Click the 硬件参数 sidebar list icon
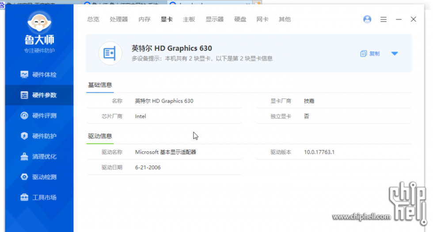The width and height of the screenshot is (433, 232). coord(24,95)
